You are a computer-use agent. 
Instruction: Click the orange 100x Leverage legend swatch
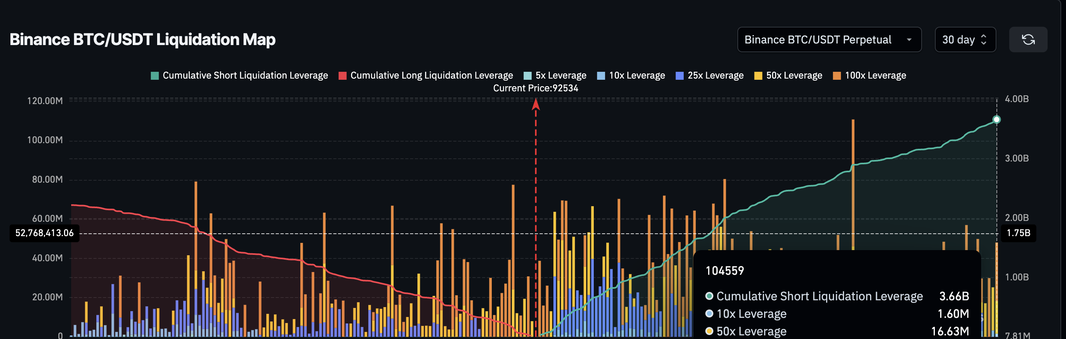[x=837, y=76]
